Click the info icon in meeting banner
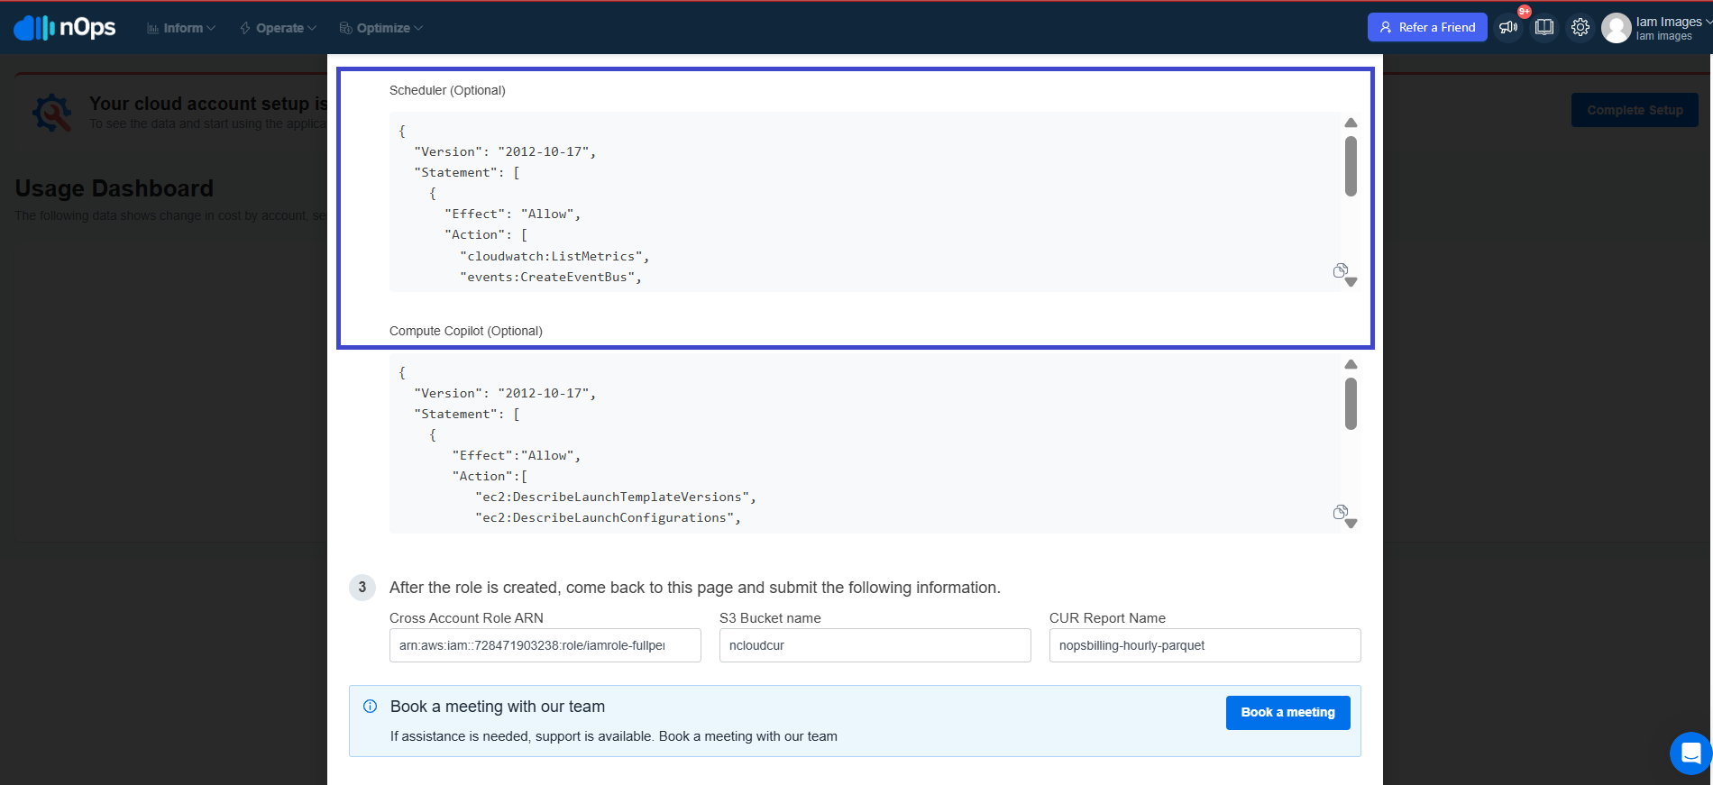1713x785 pixels. click(370, 707)
